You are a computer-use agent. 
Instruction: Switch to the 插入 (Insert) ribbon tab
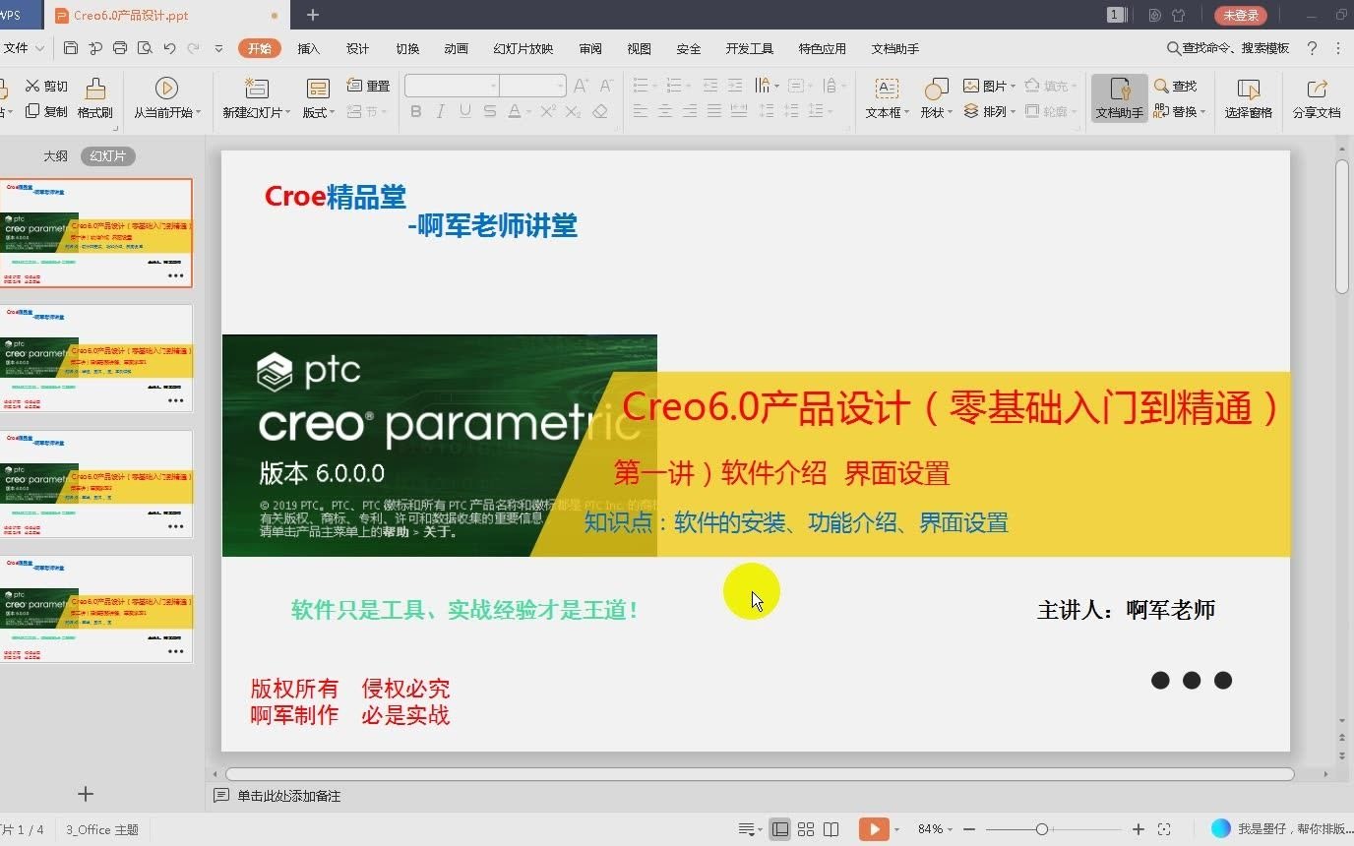point(308,47)
